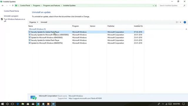Sort by the Version column header

pos(93,26)
